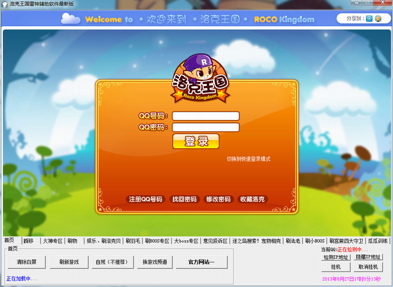
Task: Click the 正在加载中 status text
Action: [22, 279]
